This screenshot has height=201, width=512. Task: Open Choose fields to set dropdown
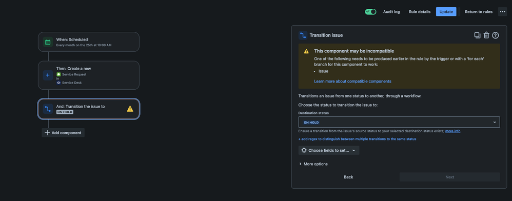point(329,150)
